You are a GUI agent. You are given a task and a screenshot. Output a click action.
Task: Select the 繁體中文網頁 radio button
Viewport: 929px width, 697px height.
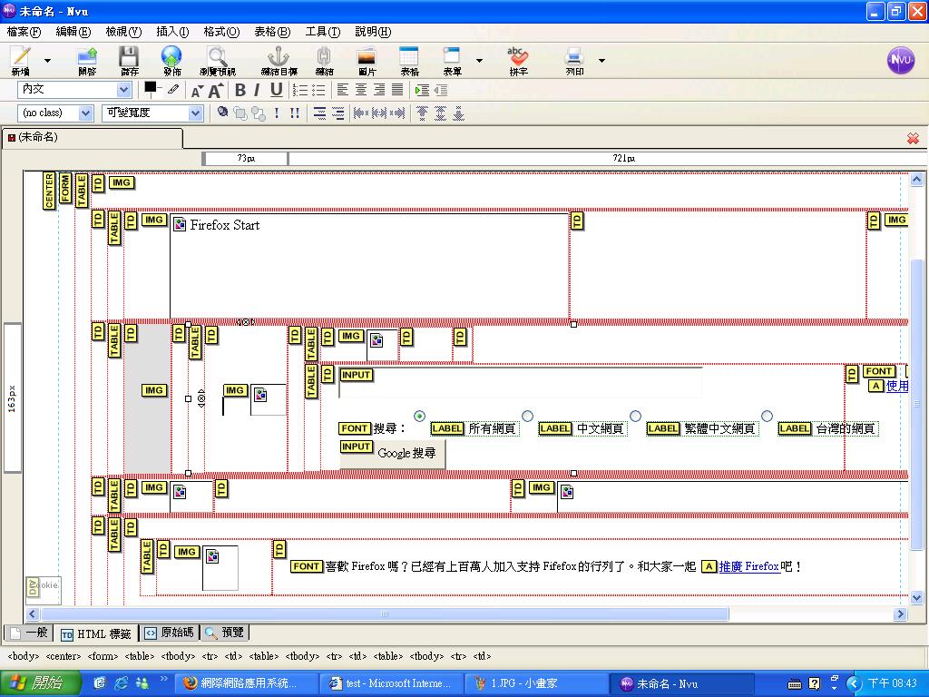click(x=635, y=416)
